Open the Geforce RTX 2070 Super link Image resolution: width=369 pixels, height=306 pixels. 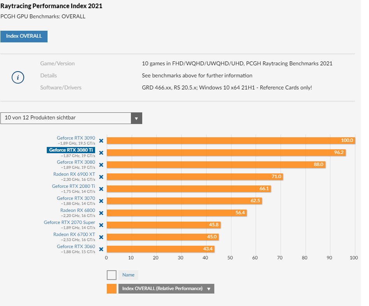pos(69,222)
